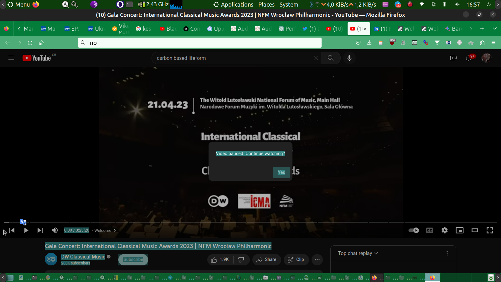Viewport: 501px width, 282px height.
Task: Open the Firefox extensions puzzle menu
Action: pos(482,43)
